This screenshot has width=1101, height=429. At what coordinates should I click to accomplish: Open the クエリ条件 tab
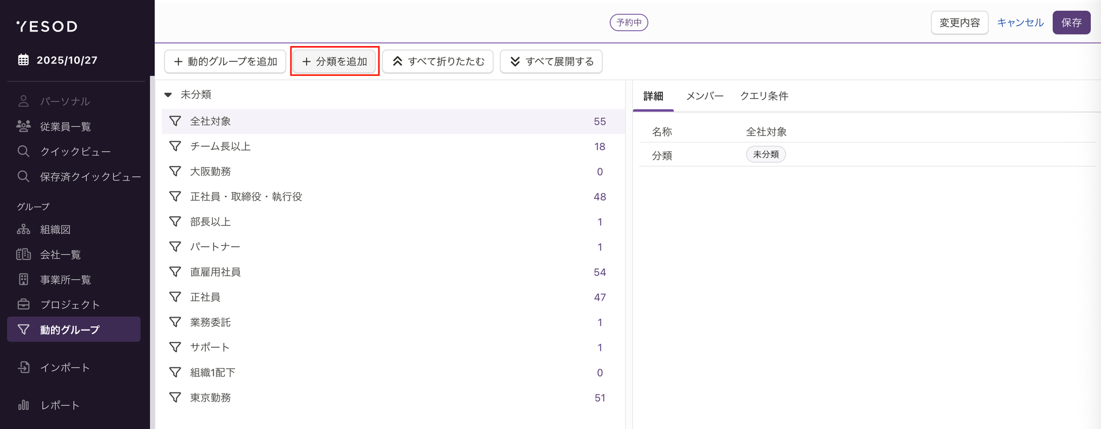pyautogui.click(x=764, y=96)
